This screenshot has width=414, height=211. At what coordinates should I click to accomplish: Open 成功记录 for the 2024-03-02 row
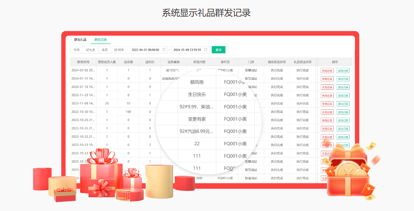click(343, 70)
